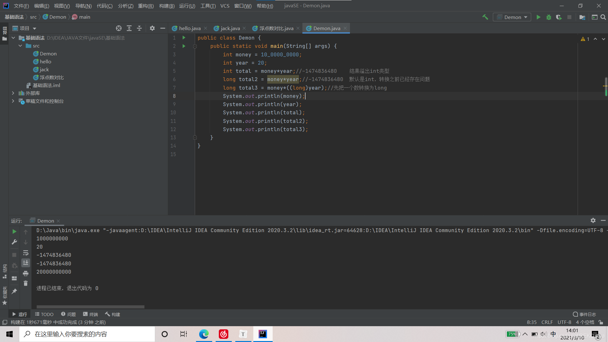Click the 事件日志 event log button
The width and height of the screenshot is (608, 342).
tap(584, 314)
